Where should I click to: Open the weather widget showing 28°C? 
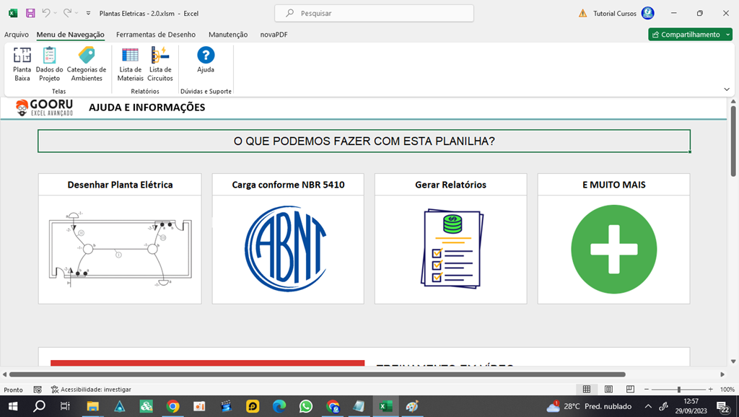(x=589, y=406)
